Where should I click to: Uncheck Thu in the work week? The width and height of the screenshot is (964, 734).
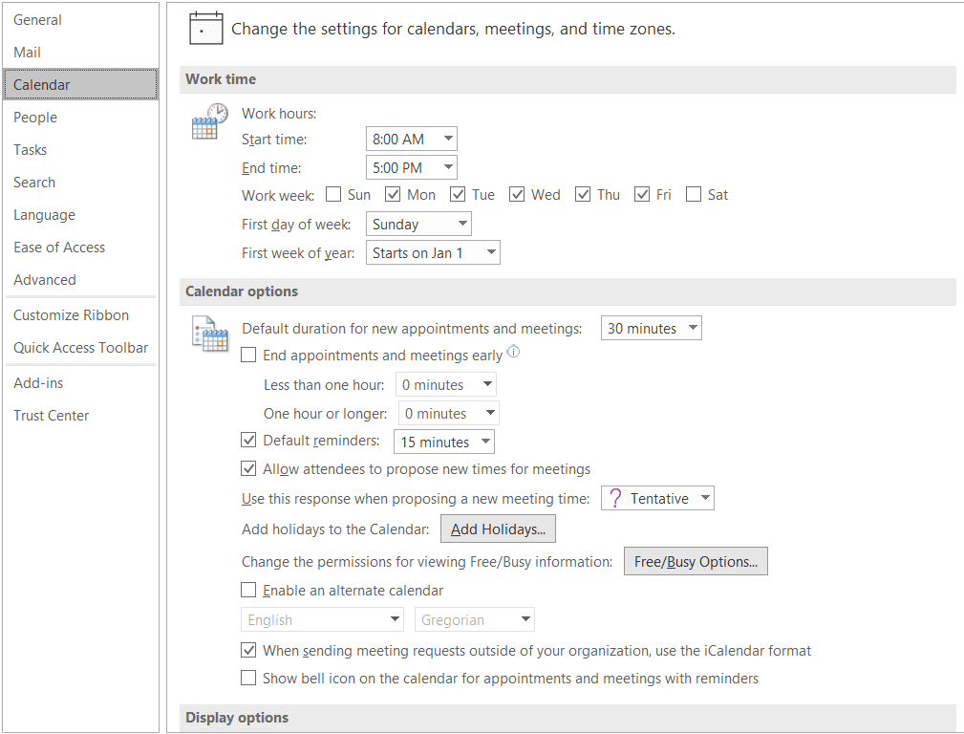point(583,194)
